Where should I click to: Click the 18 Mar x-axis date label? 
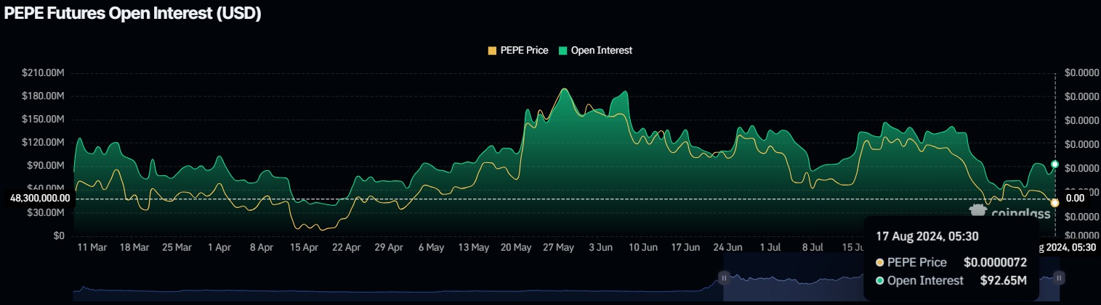point(134,247)
